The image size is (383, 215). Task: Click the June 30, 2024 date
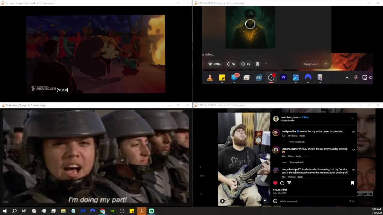279,193
